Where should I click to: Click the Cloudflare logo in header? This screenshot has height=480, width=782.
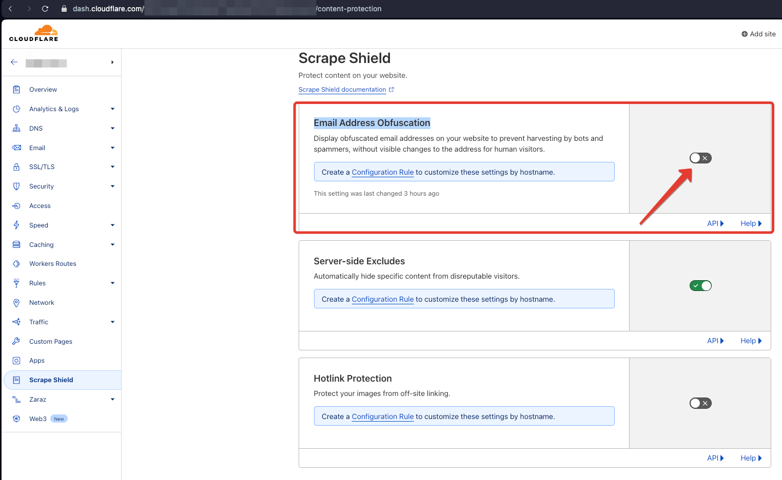[34, 33]
